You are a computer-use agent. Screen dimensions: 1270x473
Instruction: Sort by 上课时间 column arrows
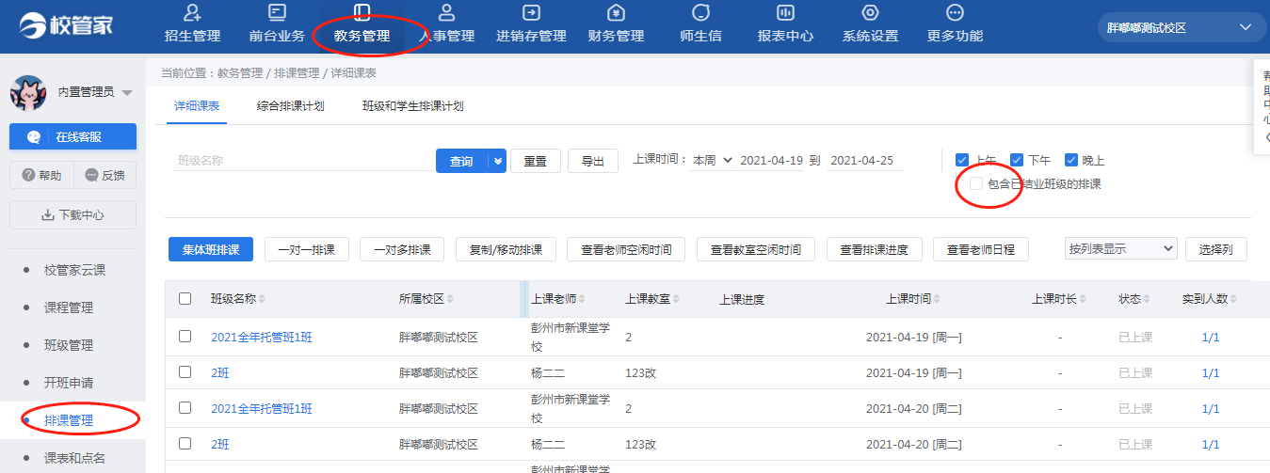pyautogui.click(x=937, y=299)
